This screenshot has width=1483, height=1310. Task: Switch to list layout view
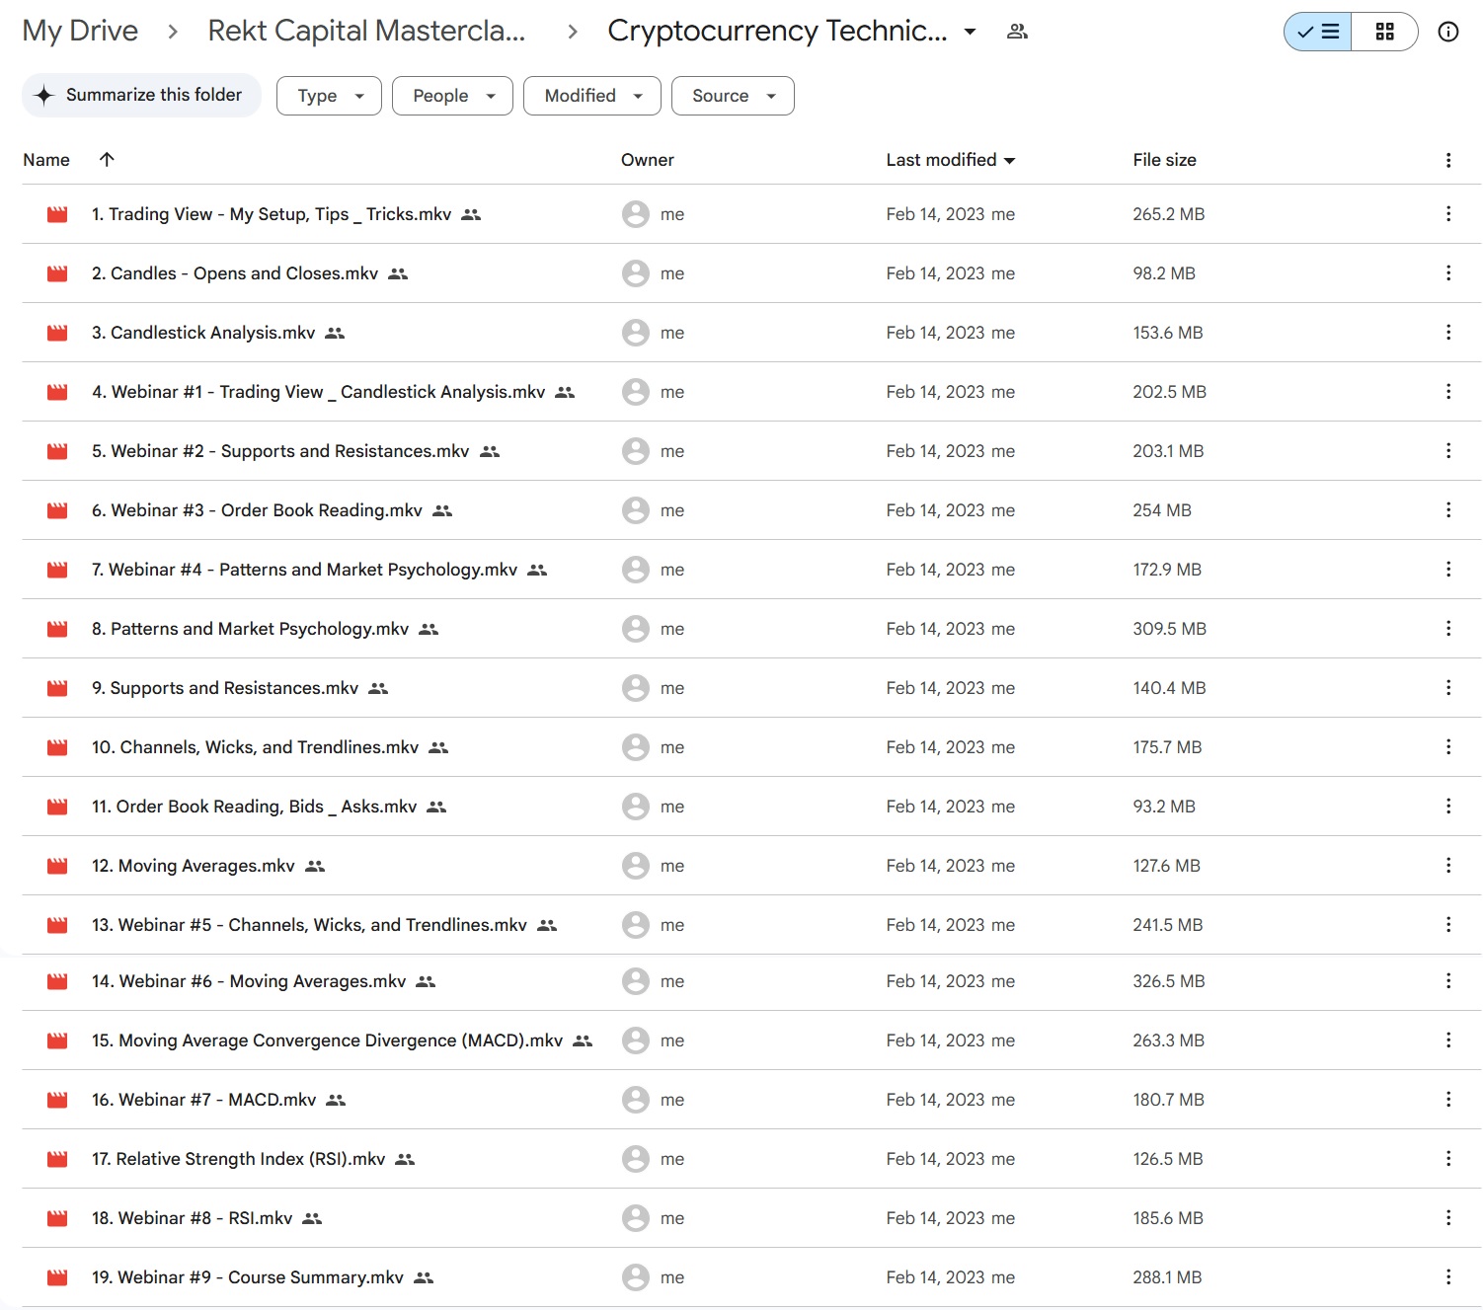(x=1318, y=32)
